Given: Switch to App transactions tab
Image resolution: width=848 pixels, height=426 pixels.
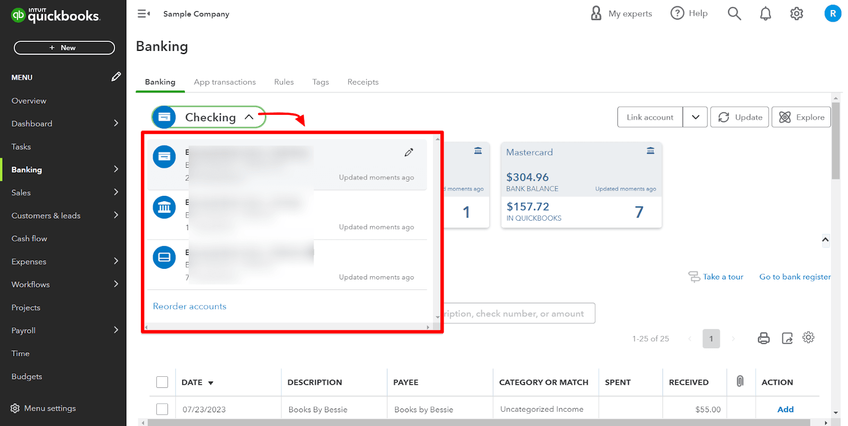Looking at the screenshot, I should pos(225,82).
